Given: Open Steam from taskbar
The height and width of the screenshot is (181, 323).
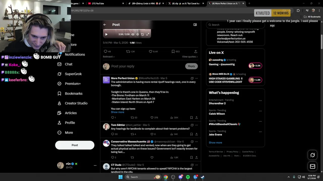Looking at the screenshot, I should tap(202, 177).
